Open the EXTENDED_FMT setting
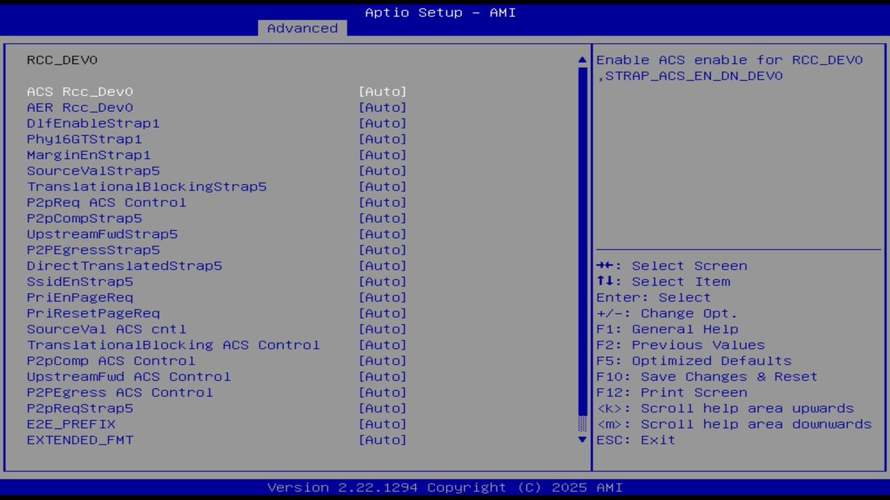The height and width of the screenshot is (500, 890). click(x=79, y=440)
